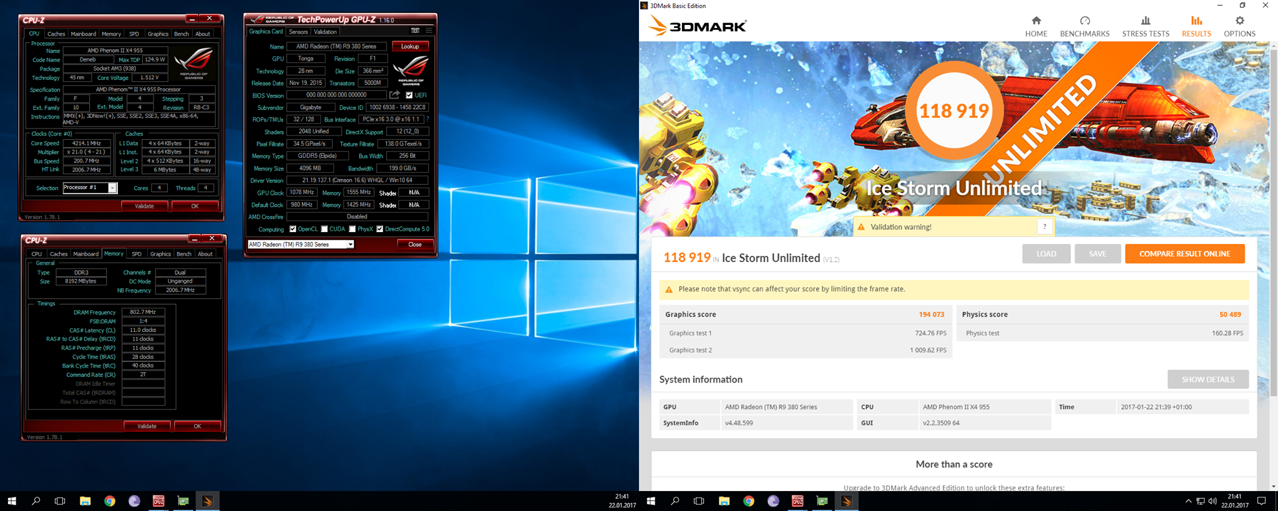
Task: Open the Action Center notifications icon
Action: tap(1262, 501)
